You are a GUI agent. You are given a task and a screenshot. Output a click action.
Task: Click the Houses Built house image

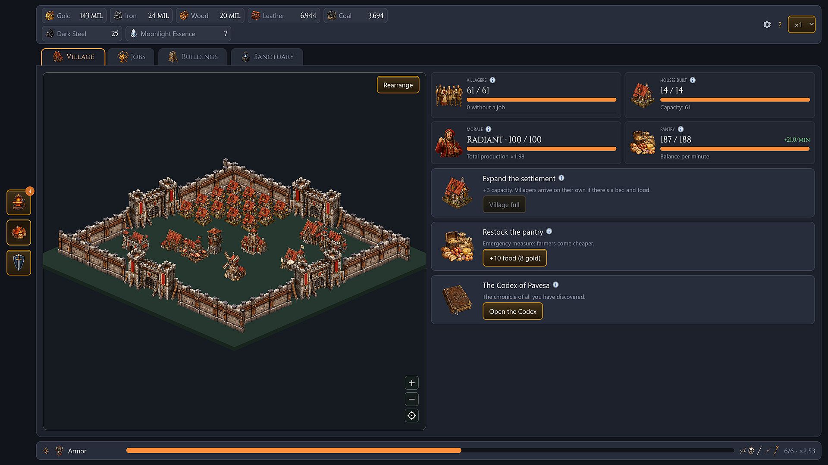tap(643, 95)
